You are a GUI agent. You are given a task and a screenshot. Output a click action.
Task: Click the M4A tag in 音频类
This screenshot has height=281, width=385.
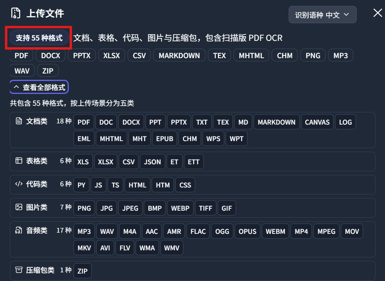130,231
